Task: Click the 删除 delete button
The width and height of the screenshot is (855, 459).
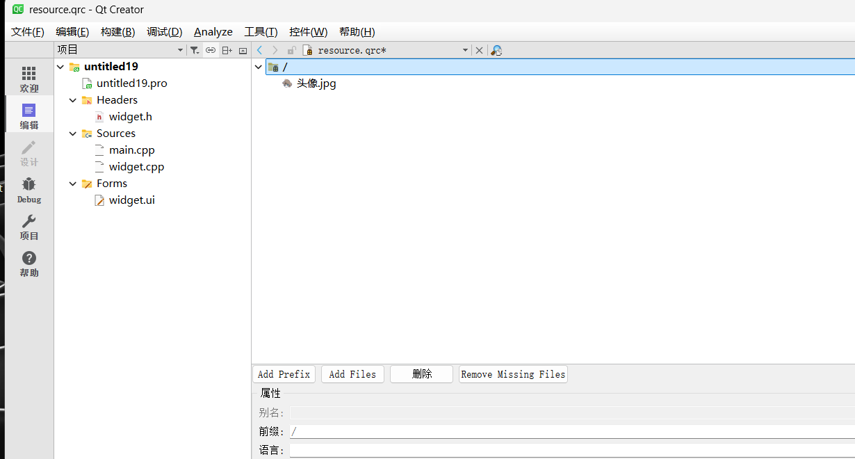Action: pyautogui.click(x=421, y=374)
